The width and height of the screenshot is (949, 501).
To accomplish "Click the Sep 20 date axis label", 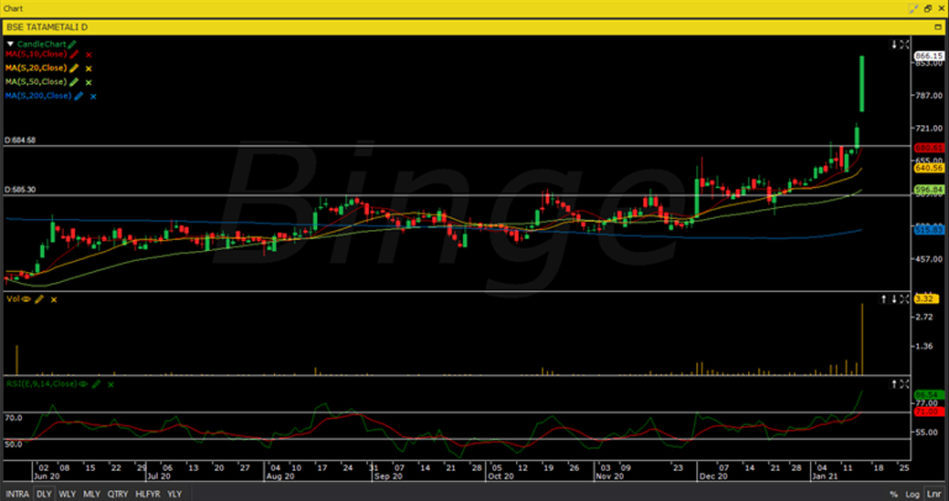I will coord(388,476).
